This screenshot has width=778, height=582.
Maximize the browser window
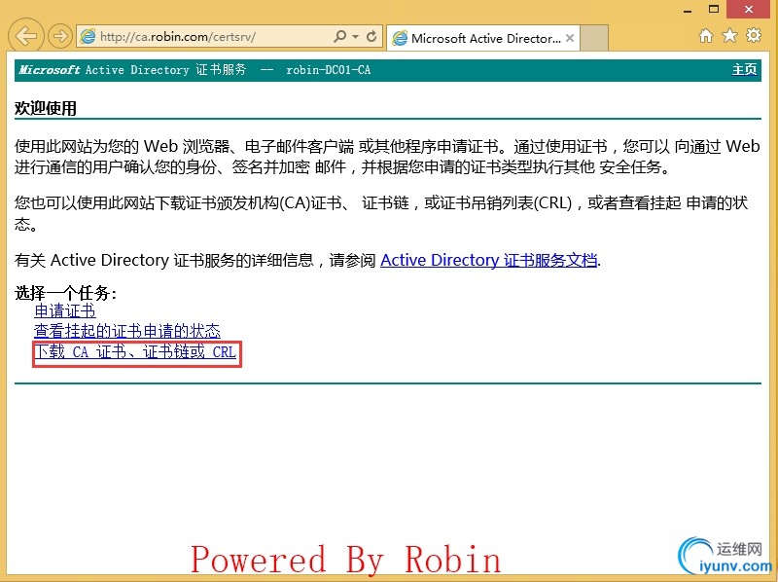[x=714, y=9]
